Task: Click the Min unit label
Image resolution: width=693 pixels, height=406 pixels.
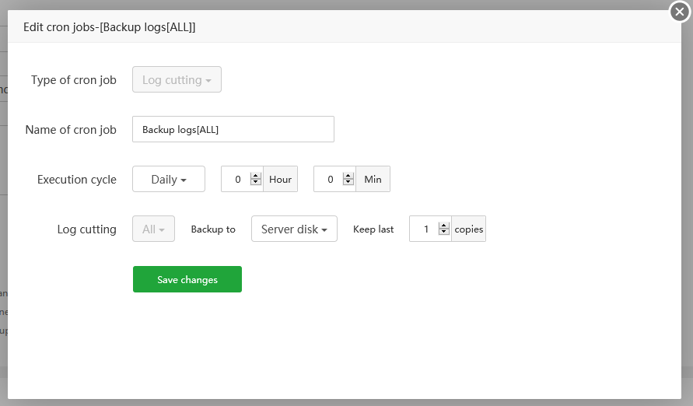Action: (x=373, y=180)
